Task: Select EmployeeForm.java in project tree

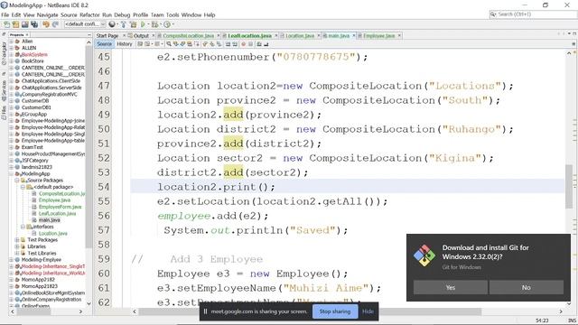Action: coord(60,207)
